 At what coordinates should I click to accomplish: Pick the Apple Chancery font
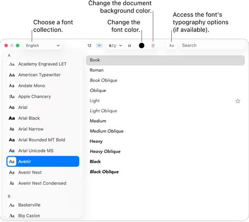(x=43, y=97)
